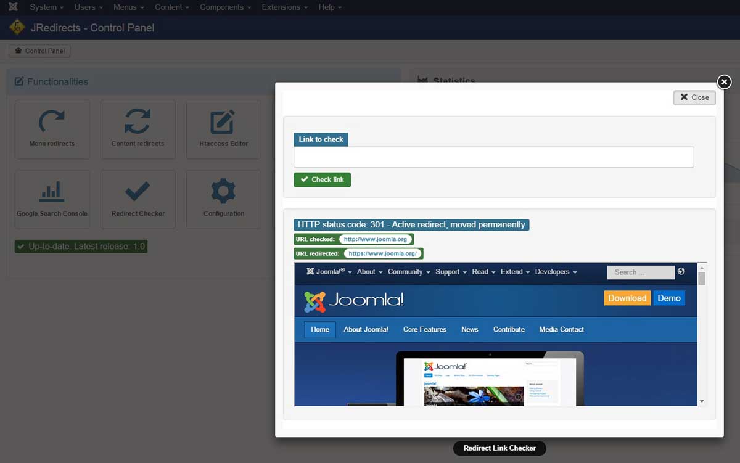Viewport: 740px width, 463px height.
Task: Open Content redirects icon tile
Action: click(x=138, y=129)
